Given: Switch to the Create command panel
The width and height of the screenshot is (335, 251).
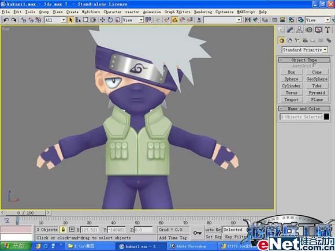Looking at the screenshot, I should pyautogui.click(x=281, y=30).
